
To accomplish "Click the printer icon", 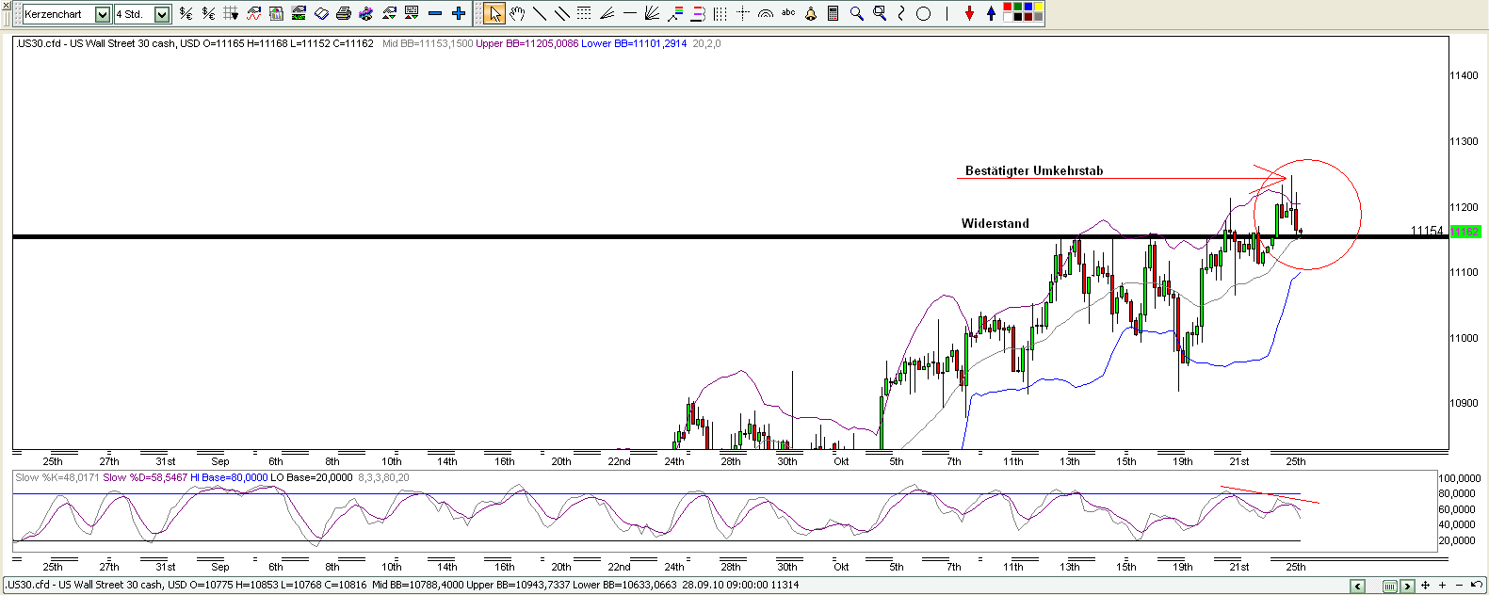I will tap(344, 13).
